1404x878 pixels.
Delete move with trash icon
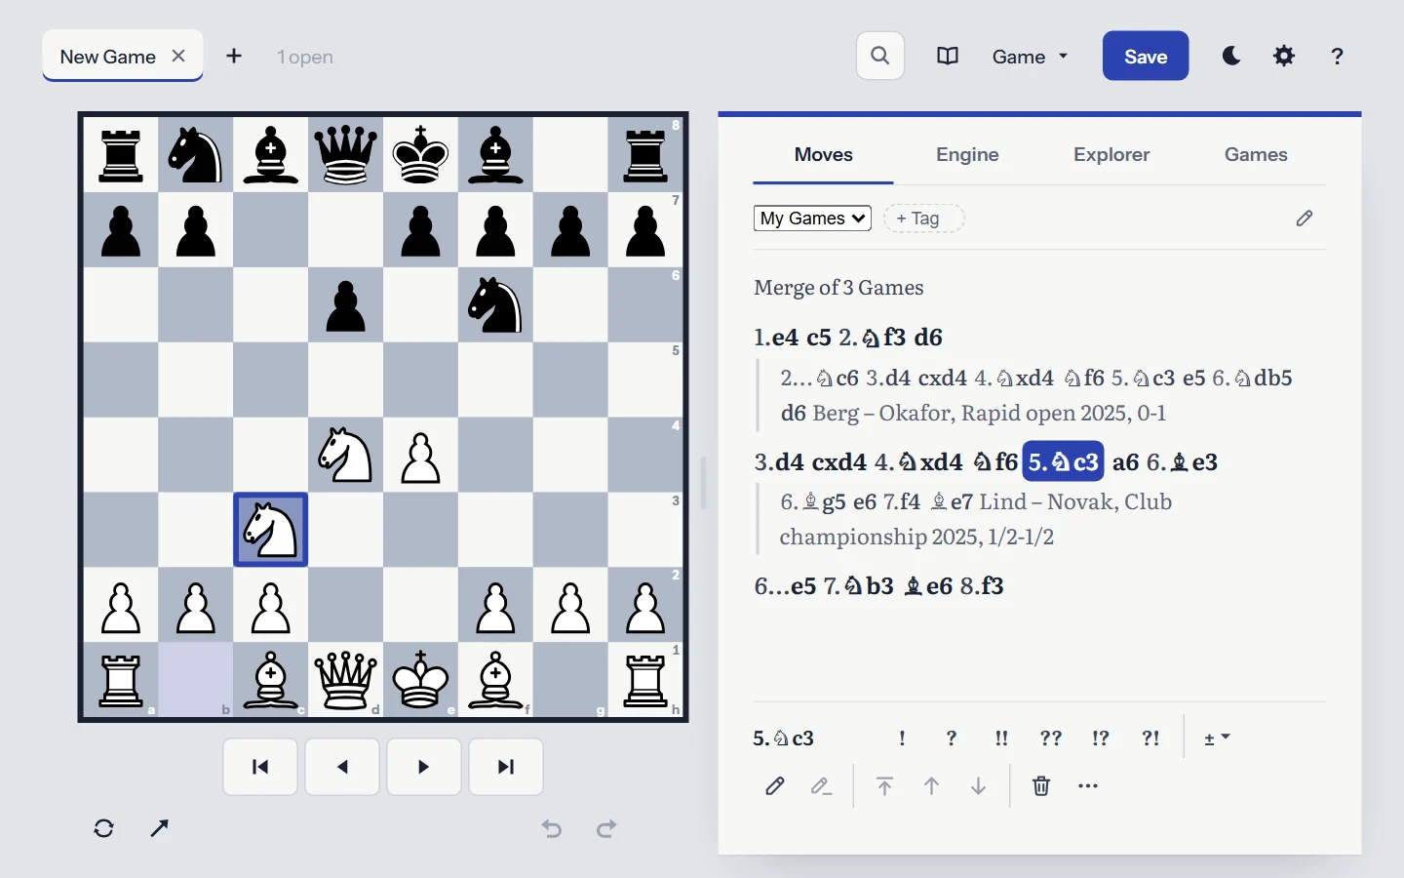(x=1041, y=785)
